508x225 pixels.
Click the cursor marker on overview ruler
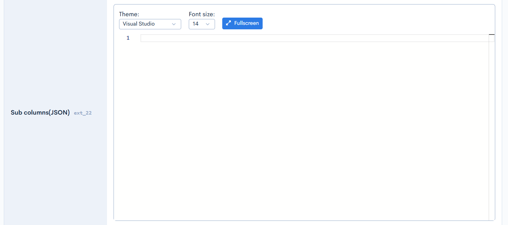point(491,35)
